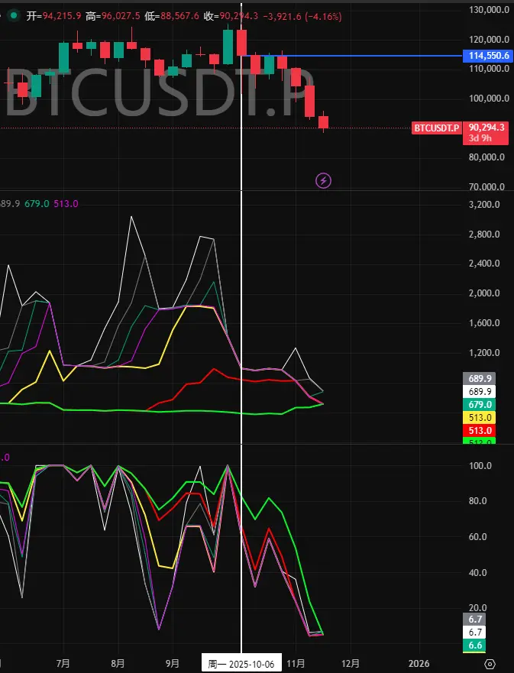Click the yellow 513.0 scale label

point(480,418)
